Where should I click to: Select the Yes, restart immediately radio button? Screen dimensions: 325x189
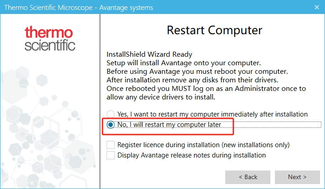pos(111,114)
